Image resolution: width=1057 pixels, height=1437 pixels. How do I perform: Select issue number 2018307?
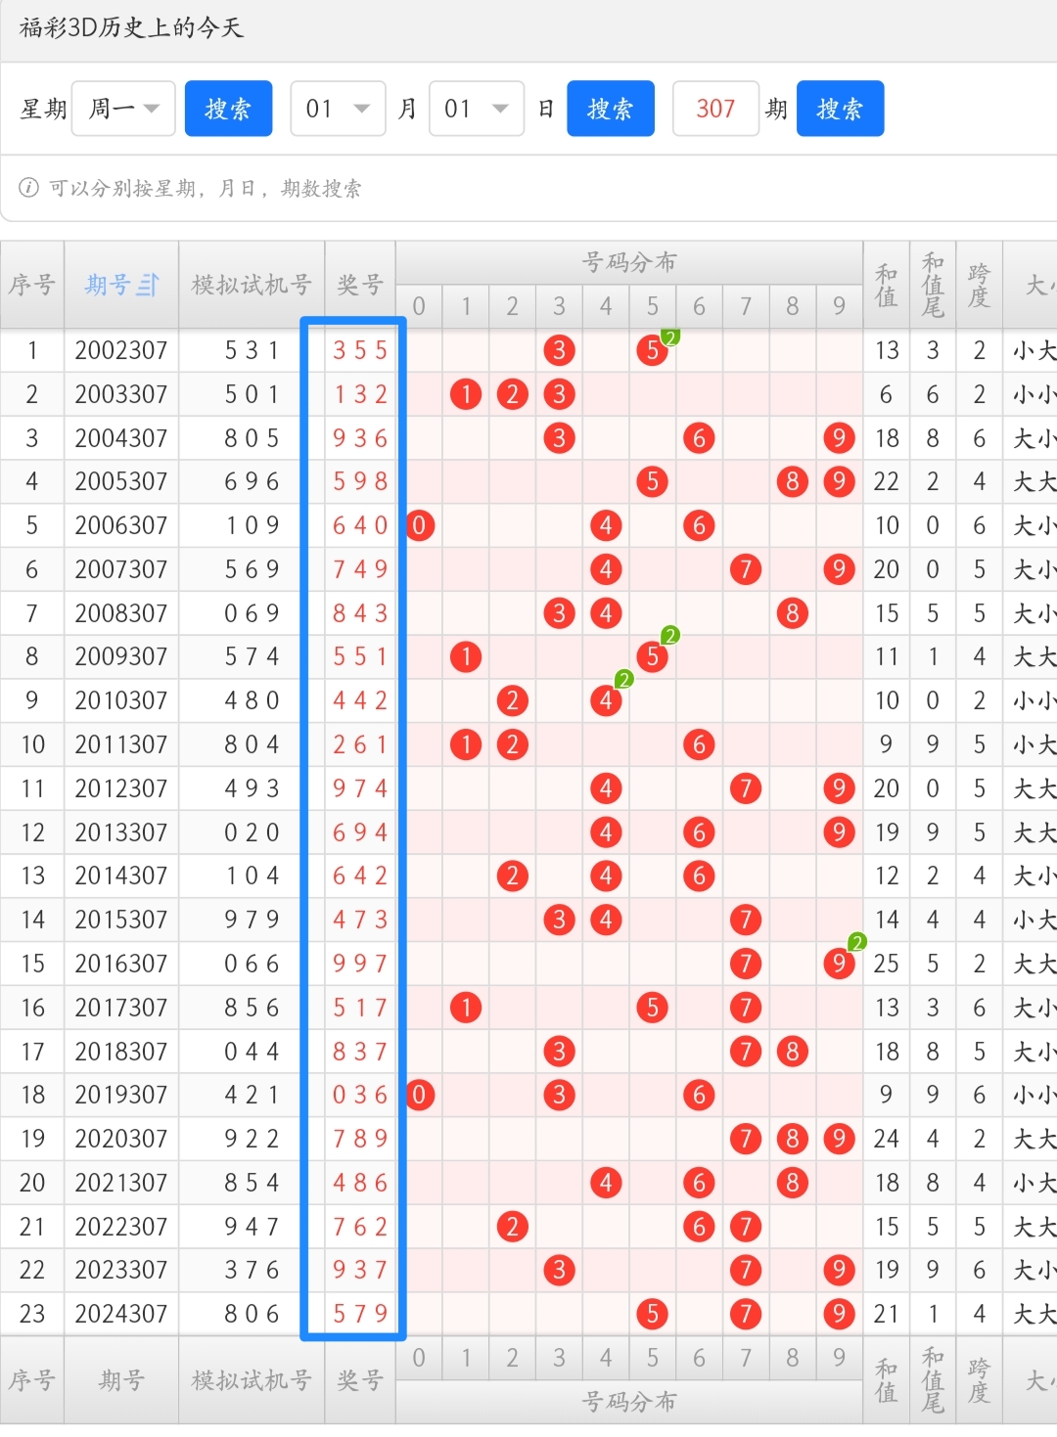tap(121, 1052)
